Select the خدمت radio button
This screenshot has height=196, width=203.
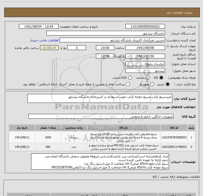[x=148, y=78]
